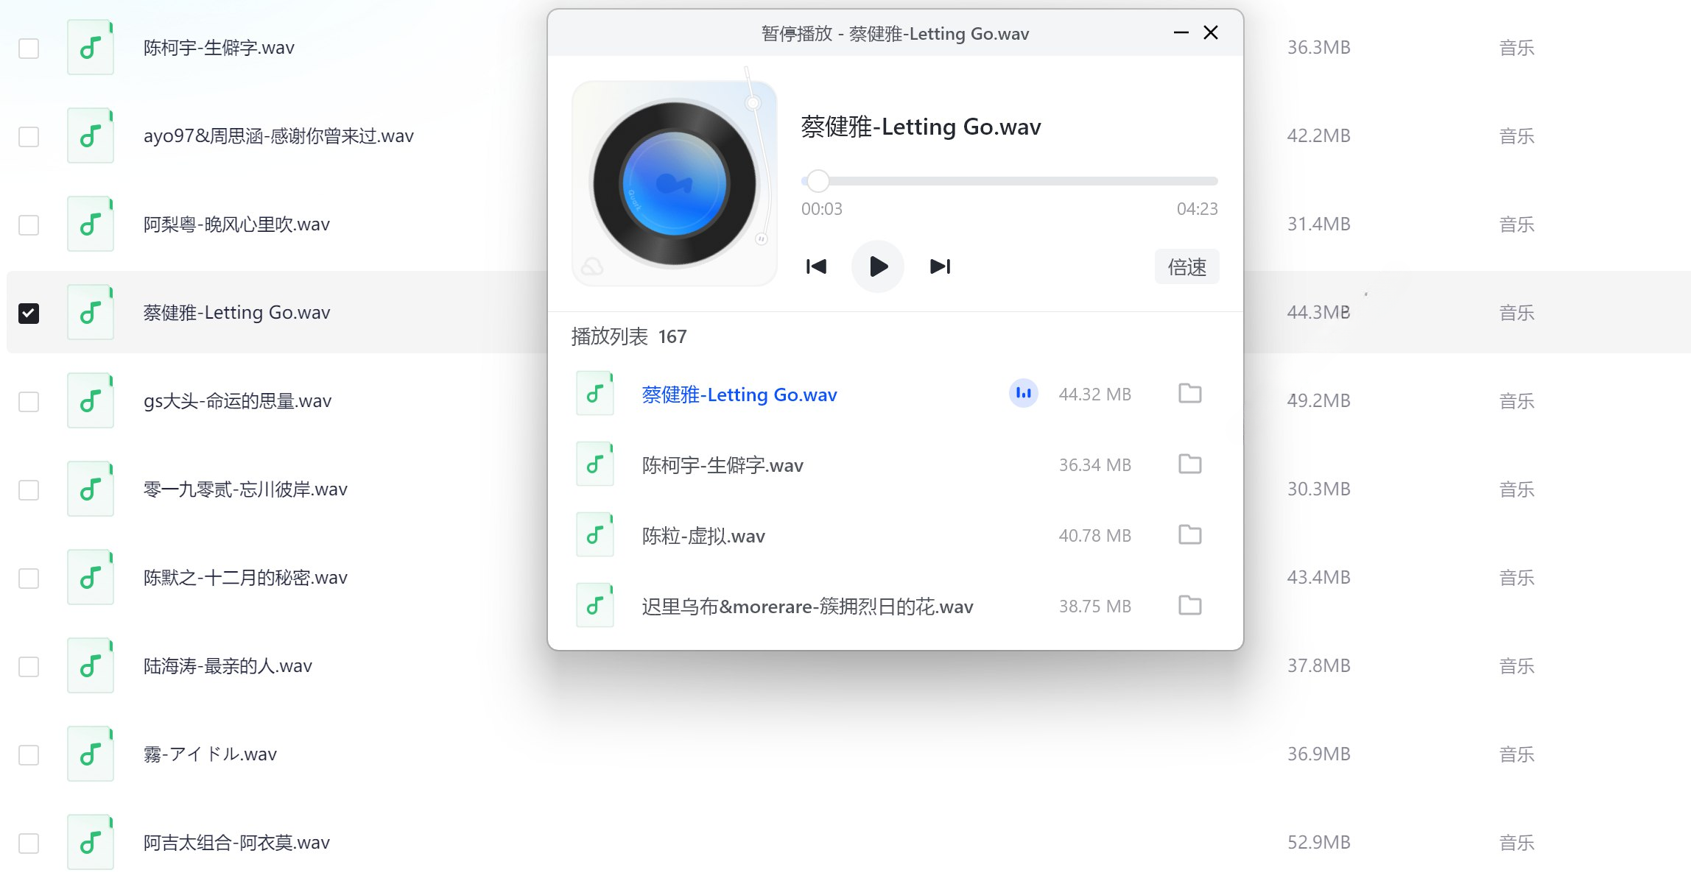Click the folder icon next to 陈柯宇-生僻字.wav

[x=1191, y=464]
